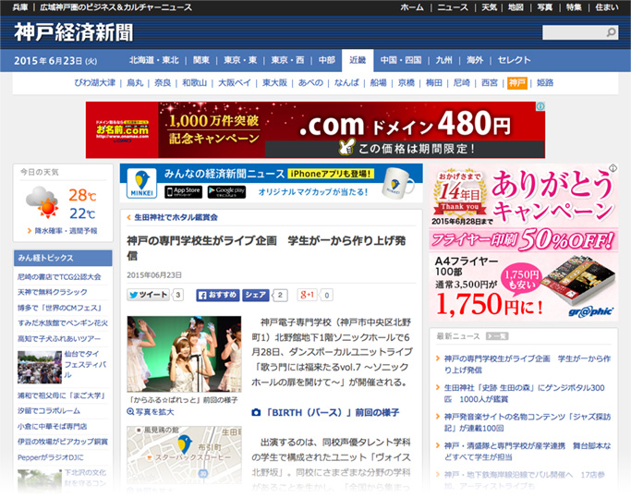This screenshot has height=498, width=631.
Task: Click the フライヤー印刷 50%OFF ad
Action: point(523,242)
